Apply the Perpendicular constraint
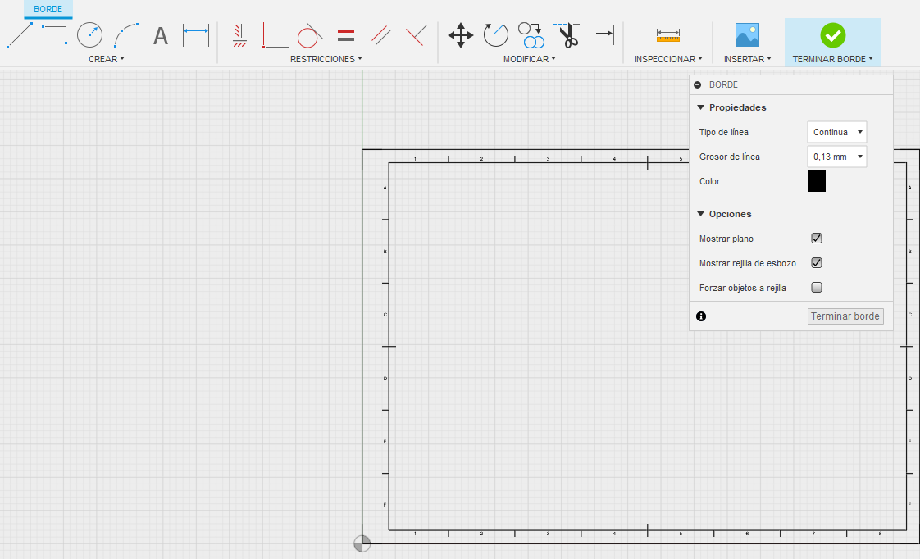Viewport: 920px width, 559px height. pyautogui.click(x=416, y=35)
